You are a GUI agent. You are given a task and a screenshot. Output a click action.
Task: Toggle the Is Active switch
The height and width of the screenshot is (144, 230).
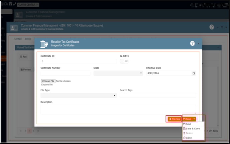(x=124, y=61)
